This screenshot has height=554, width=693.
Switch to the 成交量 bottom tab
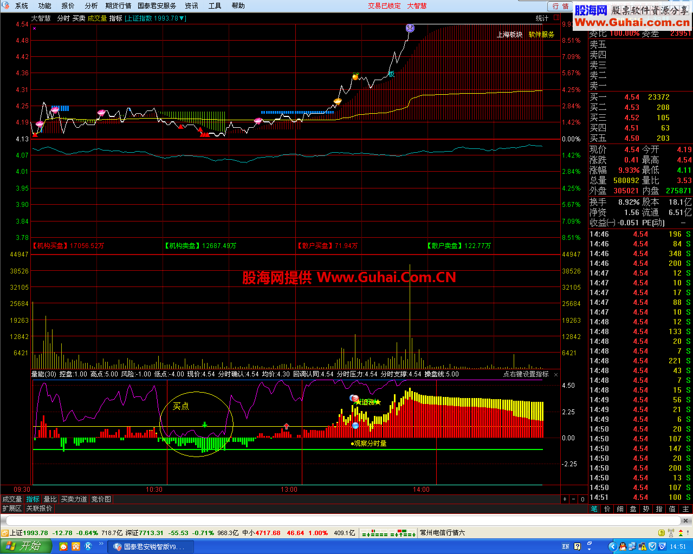pos(12,499)
